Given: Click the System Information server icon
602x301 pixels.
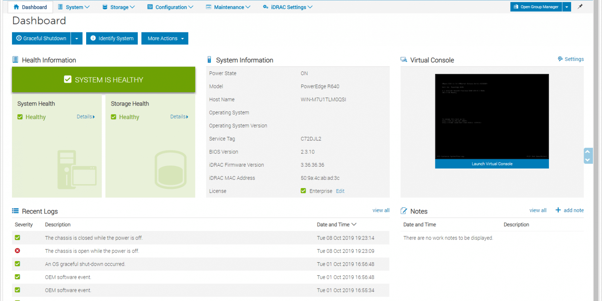Looking at the screenshot, I should 209,59.
